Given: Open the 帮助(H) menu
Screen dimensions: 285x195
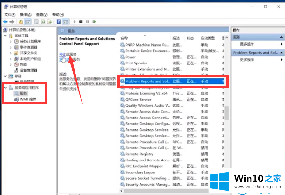Looking at the screenshot, I should tap(58, 15).
